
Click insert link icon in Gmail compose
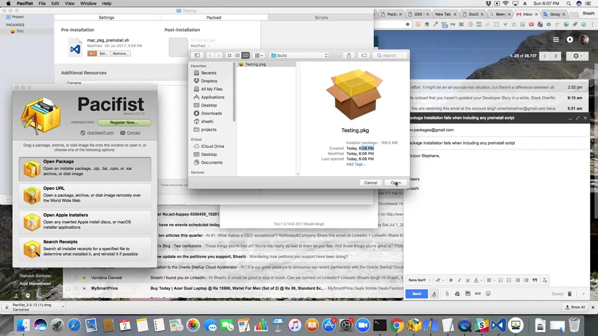(478, 294)
